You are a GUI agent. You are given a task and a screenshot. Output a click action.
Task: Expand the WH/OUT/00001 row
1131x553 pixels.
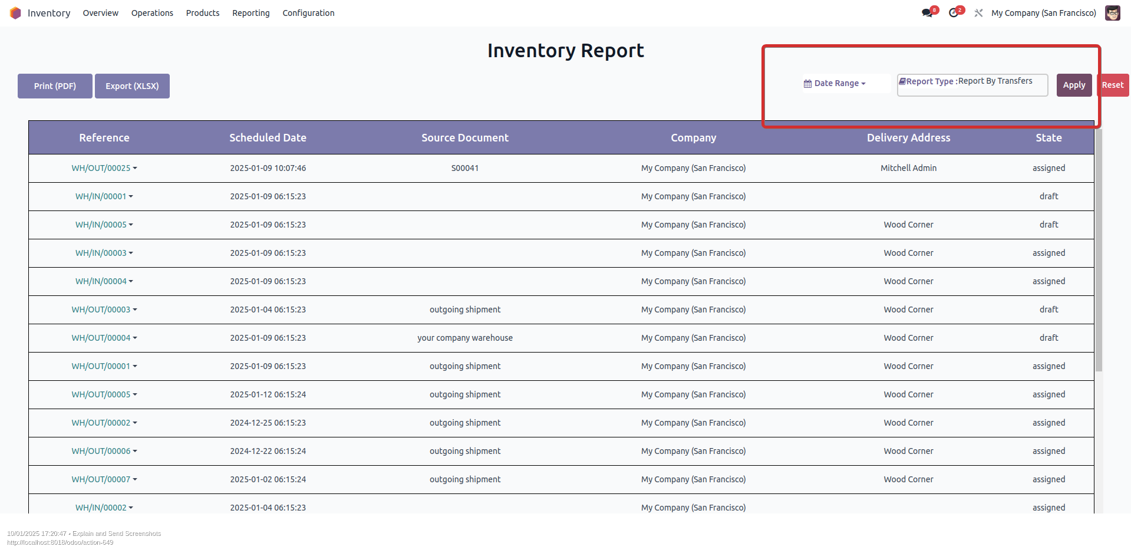coord(104,366)
